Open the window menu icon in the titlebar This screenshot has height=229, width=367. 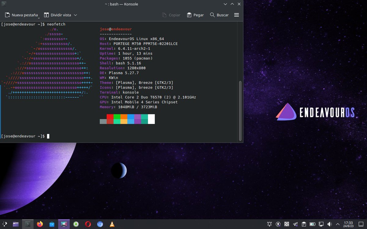[4, 4]
